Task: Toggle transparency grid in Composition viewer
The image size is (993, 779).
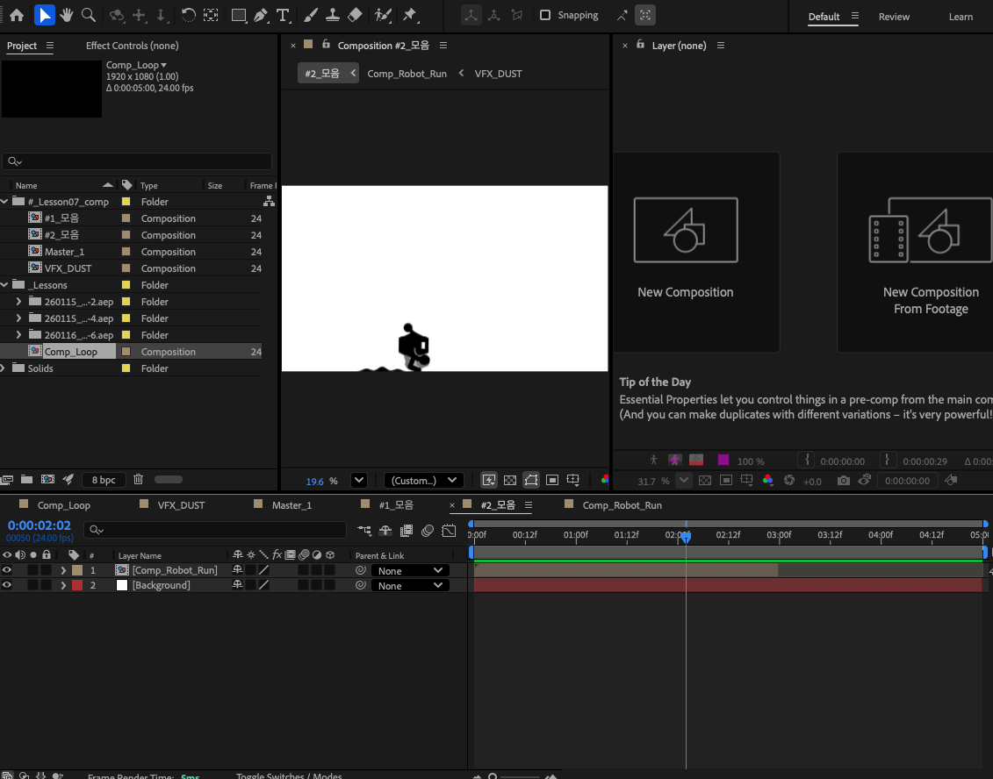Action: point(510,481)
